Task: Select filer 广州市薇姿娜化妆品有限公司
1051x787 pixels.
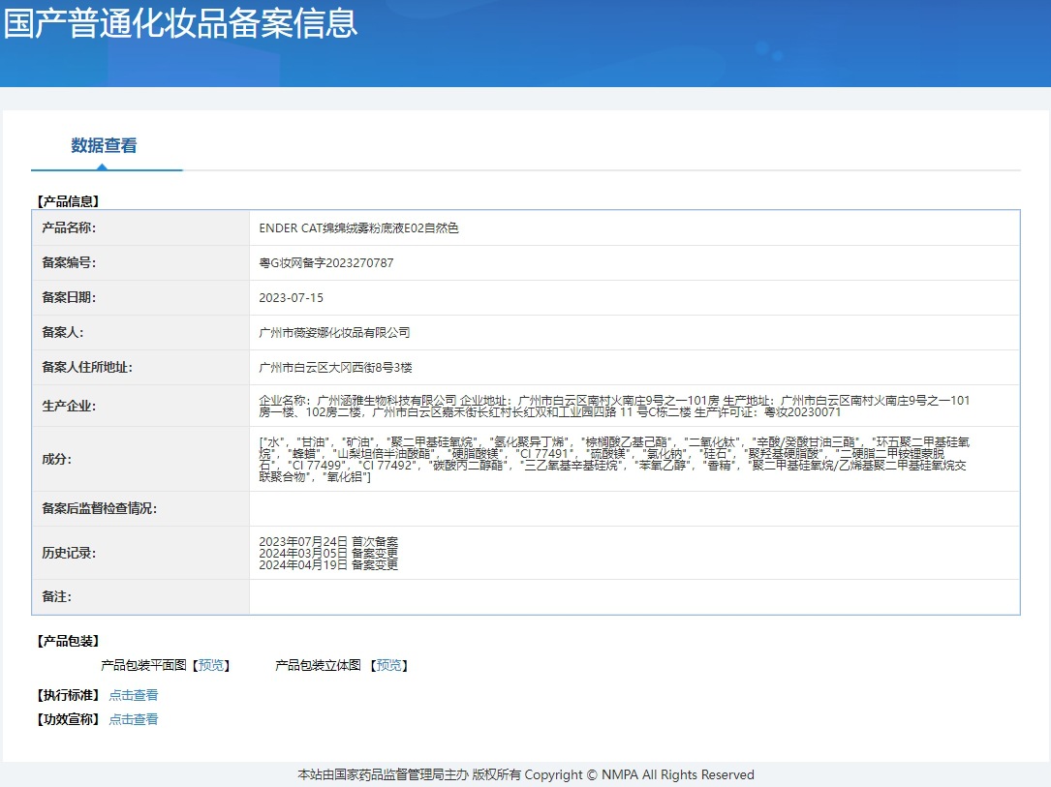Action: tap(334, 333)
